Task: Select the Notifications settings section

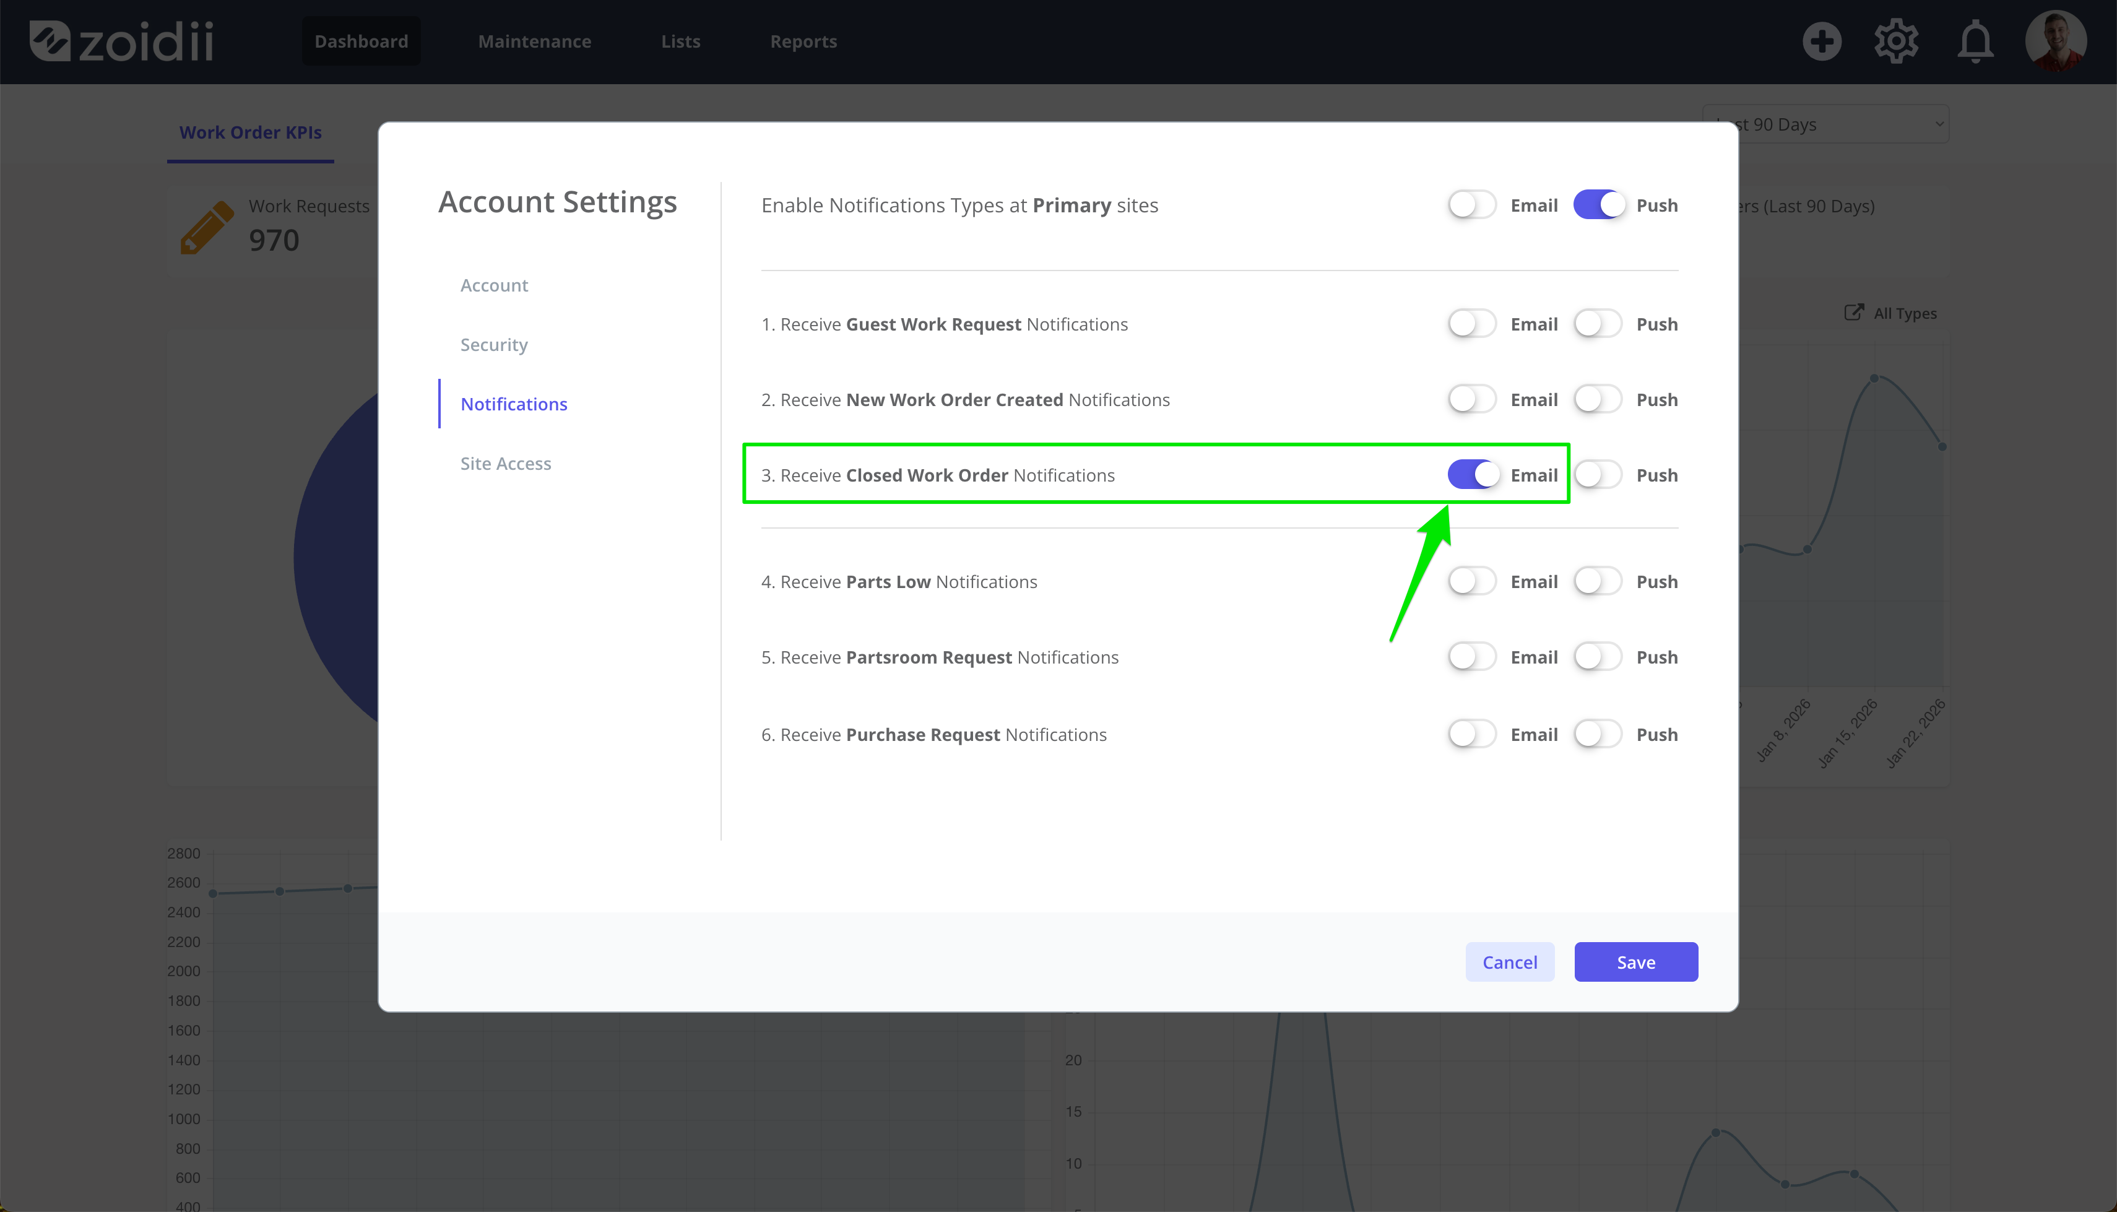Action: coord(513,404)
